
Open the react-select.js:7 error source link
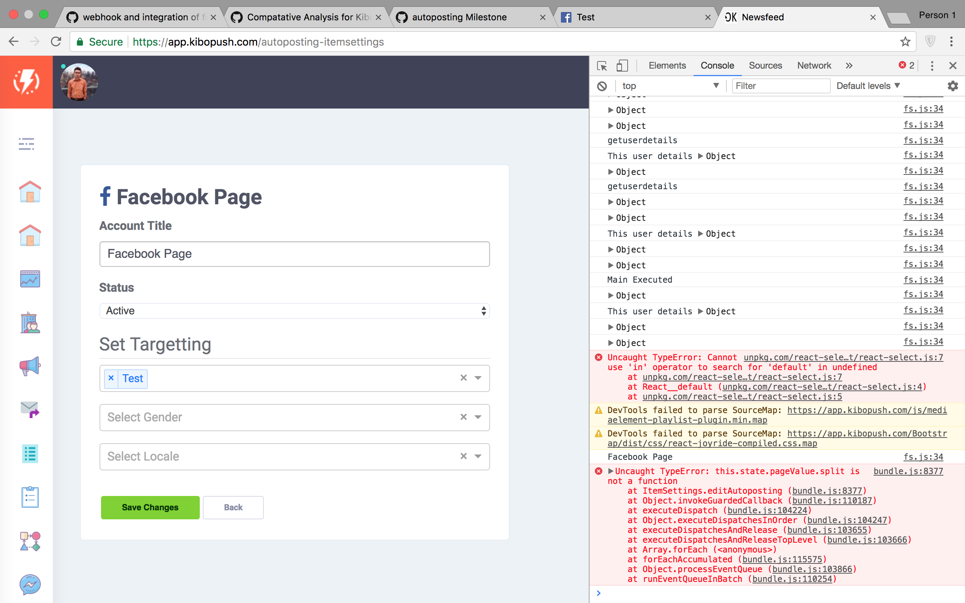click(x=843, y=357)
